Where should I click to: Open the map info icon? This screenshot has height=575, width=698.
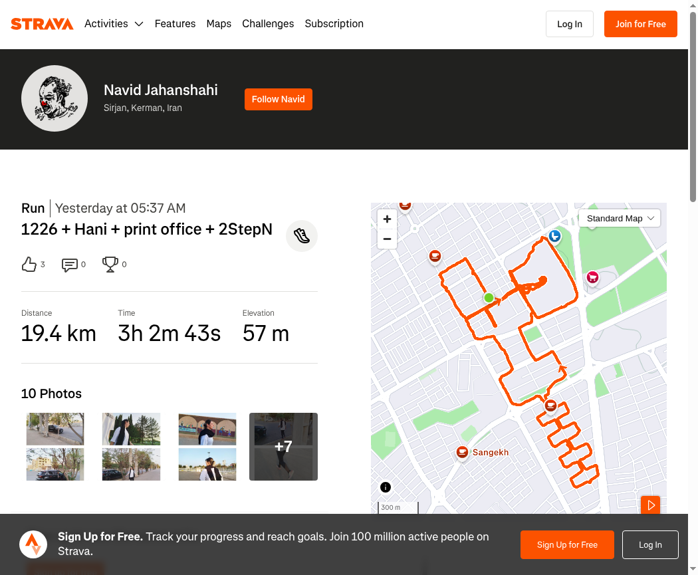click(386, 487)
